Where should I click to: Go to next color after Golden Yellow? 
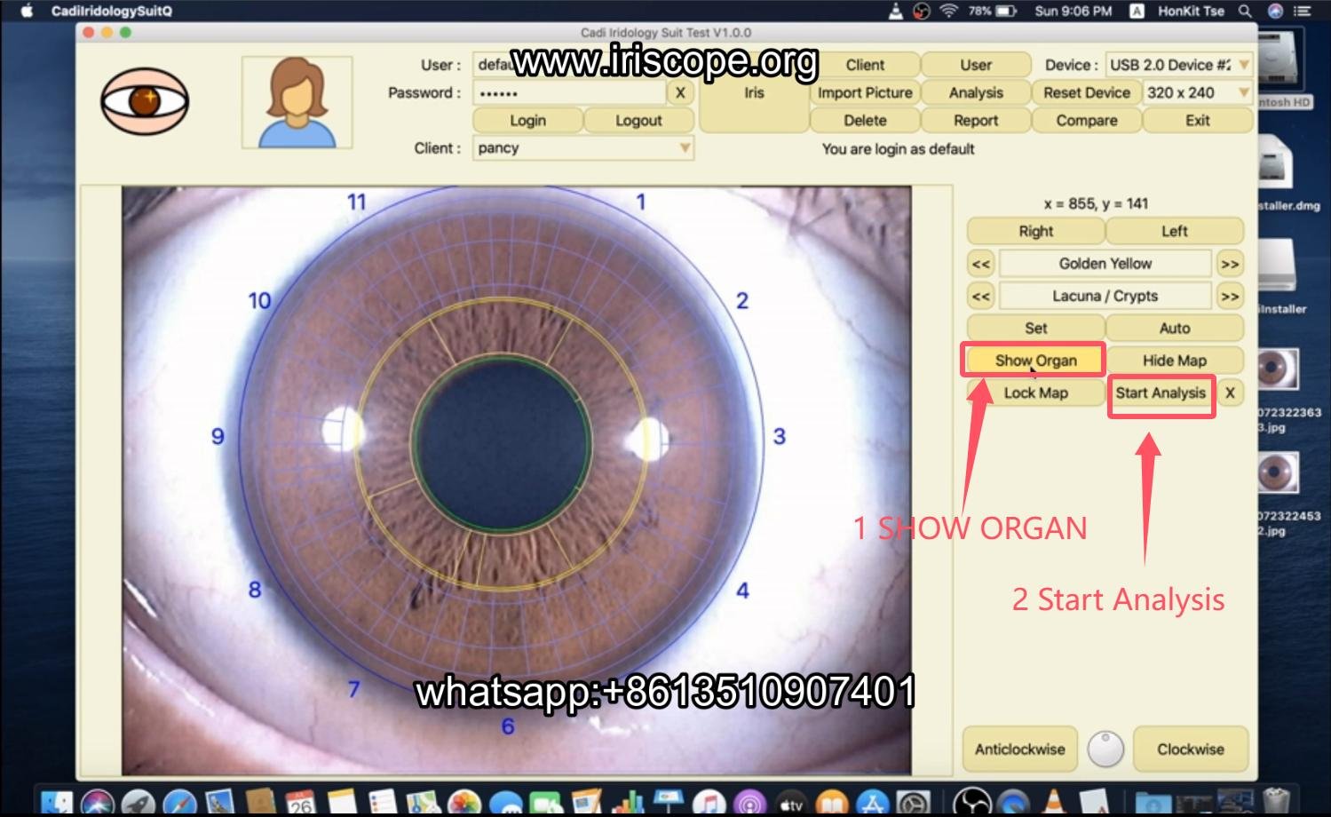click(1230, 264)
